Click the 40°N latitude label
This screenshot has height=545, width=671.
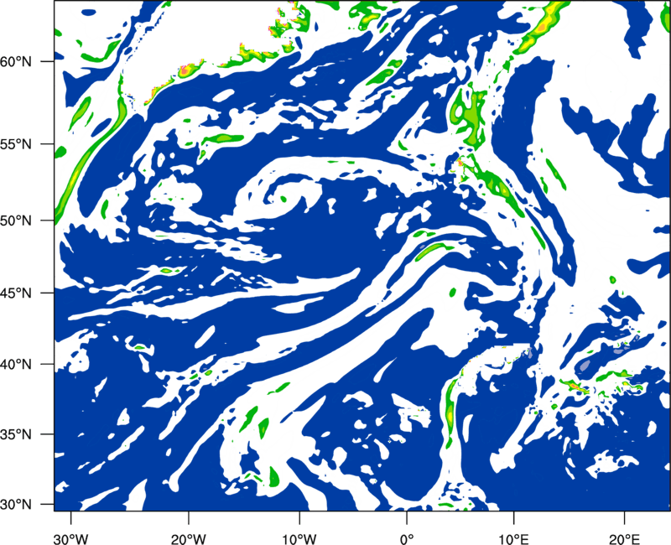click(16, 364)
